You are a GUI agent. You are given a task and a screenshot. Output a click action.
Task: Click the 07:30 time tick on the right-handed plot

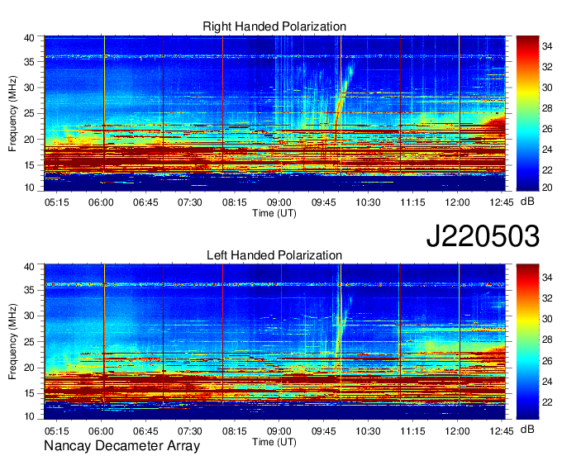(x=190, y=202)
